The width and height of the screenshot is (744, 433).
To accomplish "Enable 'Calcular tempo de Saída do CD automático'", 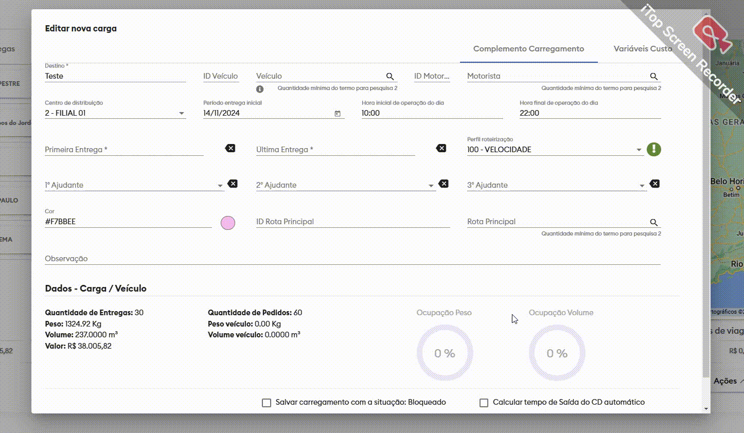I will pos(484,403).
